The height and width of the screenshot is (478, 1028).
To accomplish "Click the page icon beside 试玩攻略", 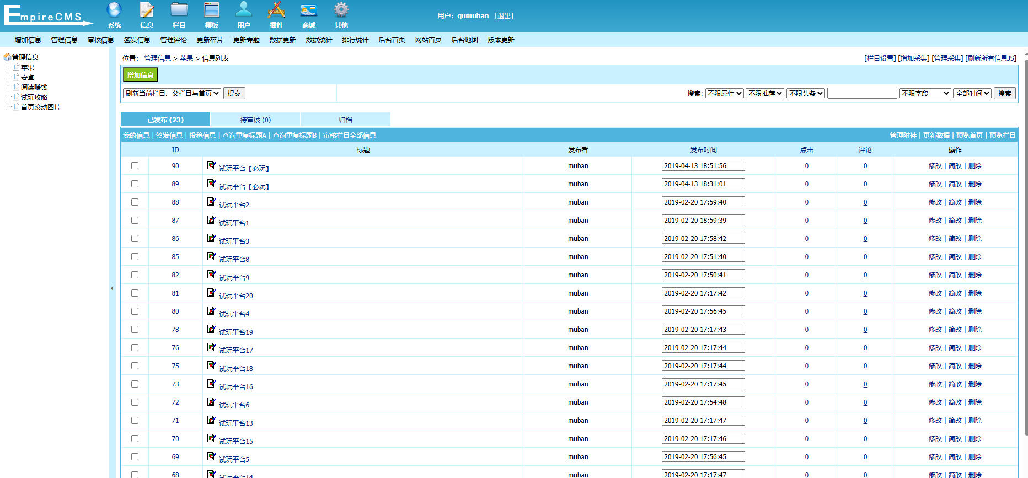I will (17, 96).
